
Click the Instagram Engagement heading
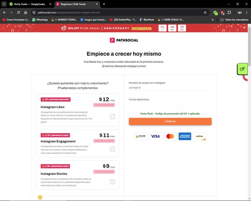(x=58, y=141)
